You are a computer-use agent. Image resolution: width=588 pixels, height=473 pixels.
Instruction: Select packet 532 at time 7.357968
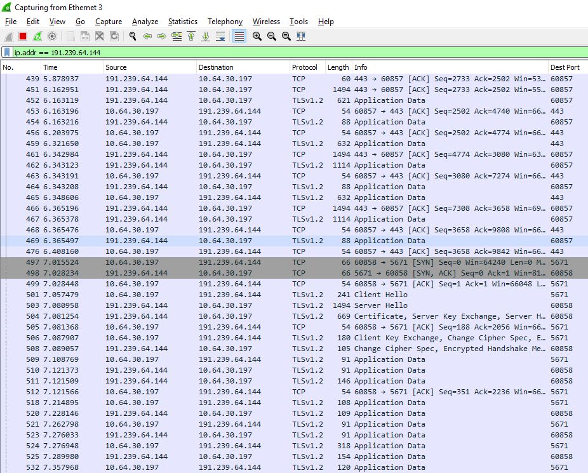point(294,467)
